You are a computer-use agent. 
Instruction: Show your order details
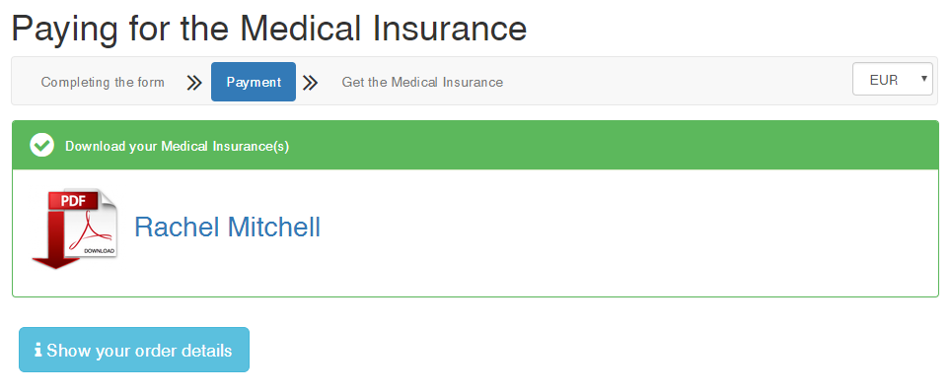(x=134, y=350)
